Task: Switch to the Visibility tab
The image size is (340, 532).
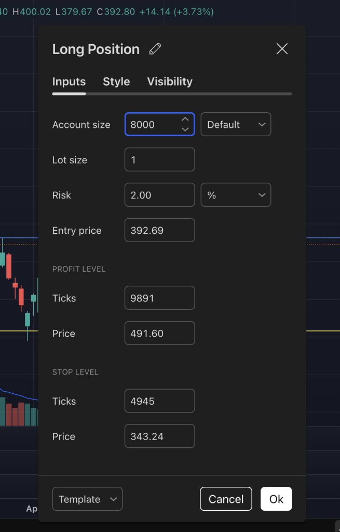Action: (x=170, y=82)
